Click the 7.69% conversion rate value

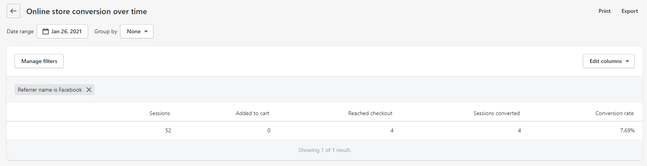click(x=627, y=130)
